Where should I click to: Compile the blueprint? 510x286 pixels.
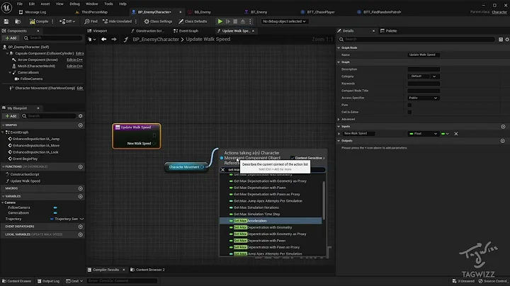[39, 21]
